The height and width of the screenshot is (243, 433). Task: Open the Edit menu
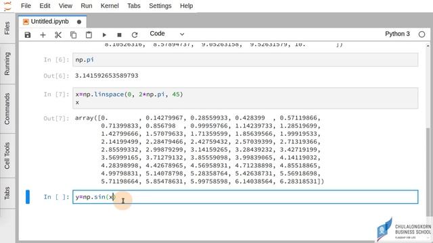pyautogui.click(x=45, y=6)
